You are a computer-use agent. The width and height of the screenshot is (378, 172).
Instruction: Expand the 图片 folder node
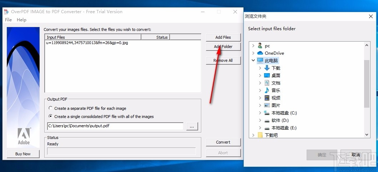click(x=260, y=105)
